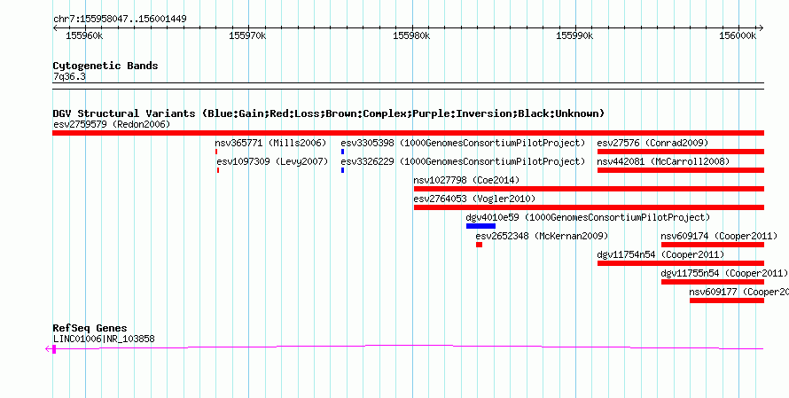Click blue gain marker under esv3326229
This screenshot has width=789, height=398.
(x=343, y=170)
